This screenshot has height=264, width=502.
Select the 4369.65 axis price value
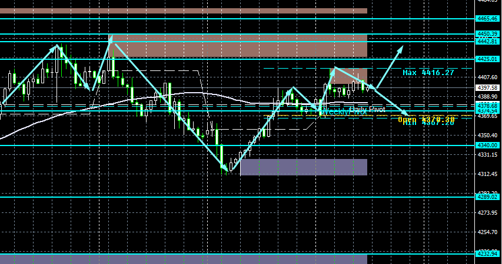pyautogui.click(x=488, y=116)
